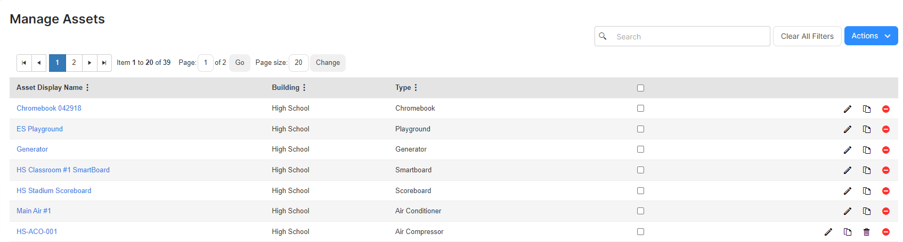
Task: Click red deactivate icon for Generator row
Action: pos(886,150)
